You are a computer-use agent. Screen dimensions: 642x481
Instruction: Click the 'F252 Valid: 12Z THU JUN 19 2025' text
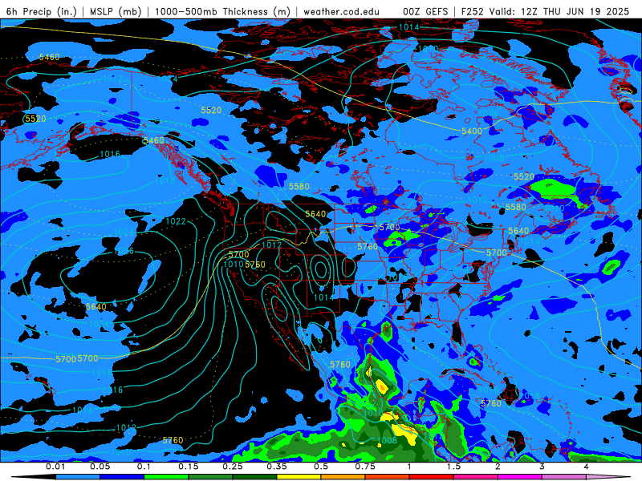545,11
